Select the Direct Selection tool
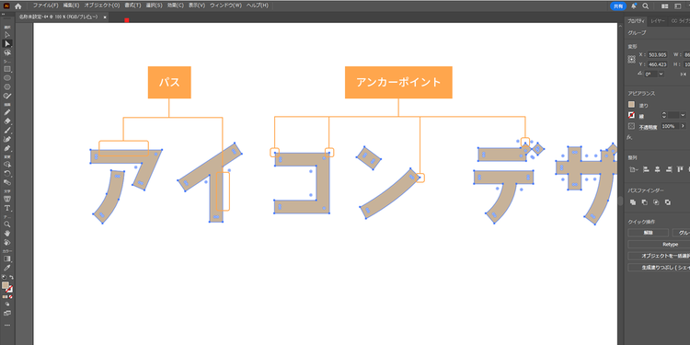This screenshot has width=690, height=345. pos(7,43)
